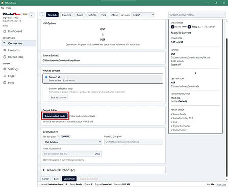
Task: Click the Memory status bar entry
Action: click(122, 184)
